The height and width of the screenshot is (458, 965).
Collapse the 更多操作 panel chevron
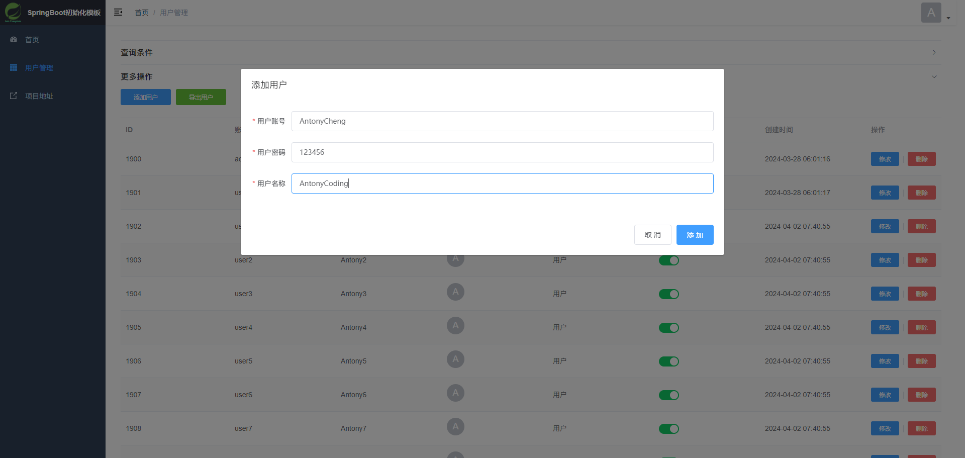[934, 76]
